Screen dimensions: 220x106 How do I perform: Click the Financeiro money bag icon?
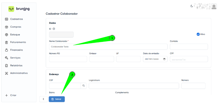(x=7, y=50)
